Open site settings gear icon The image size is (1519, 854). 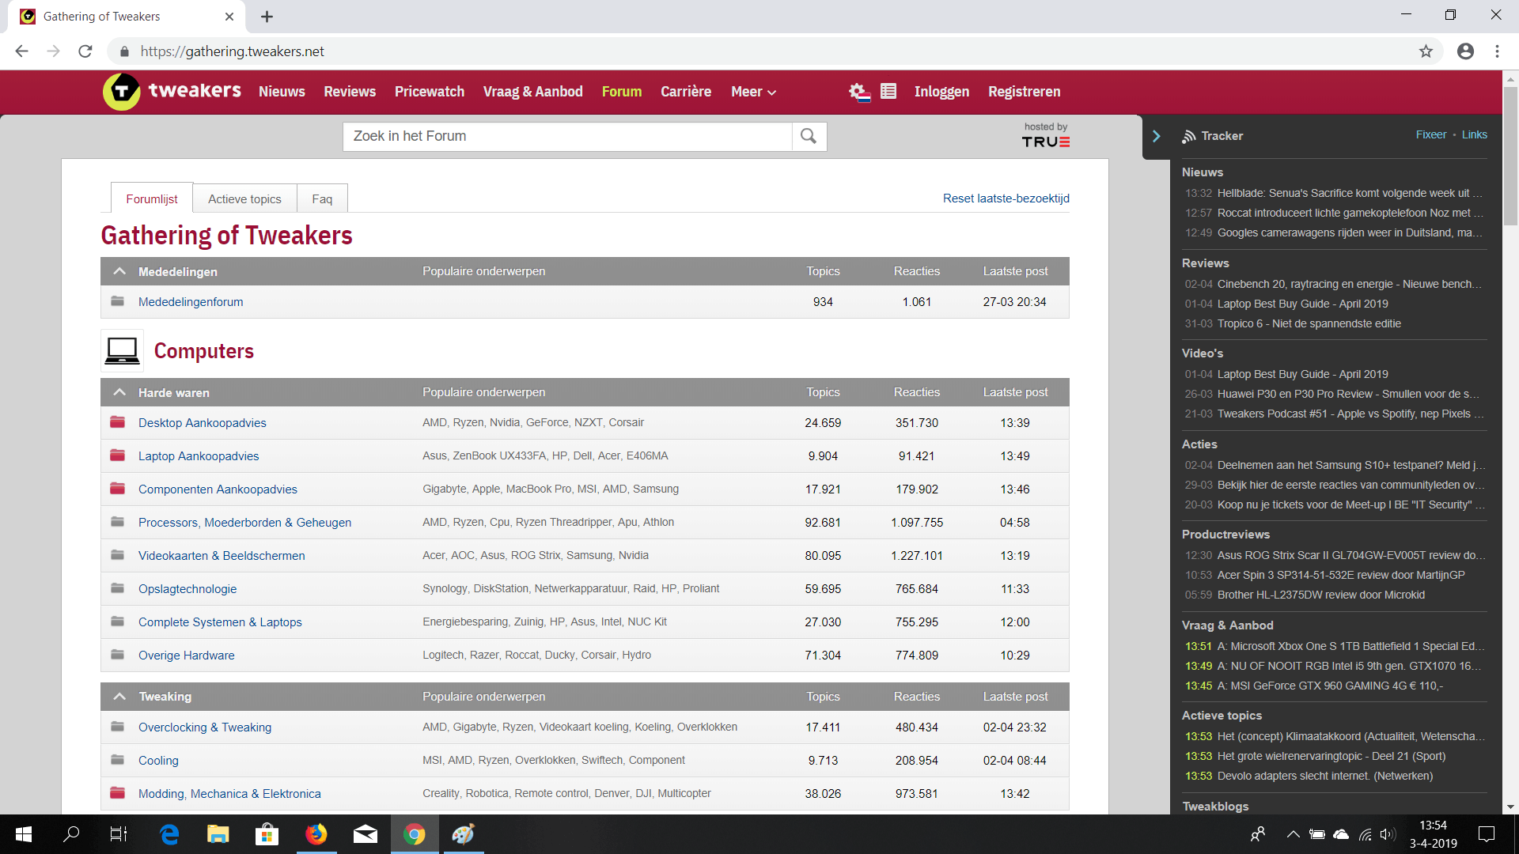(x=858, y=92)
